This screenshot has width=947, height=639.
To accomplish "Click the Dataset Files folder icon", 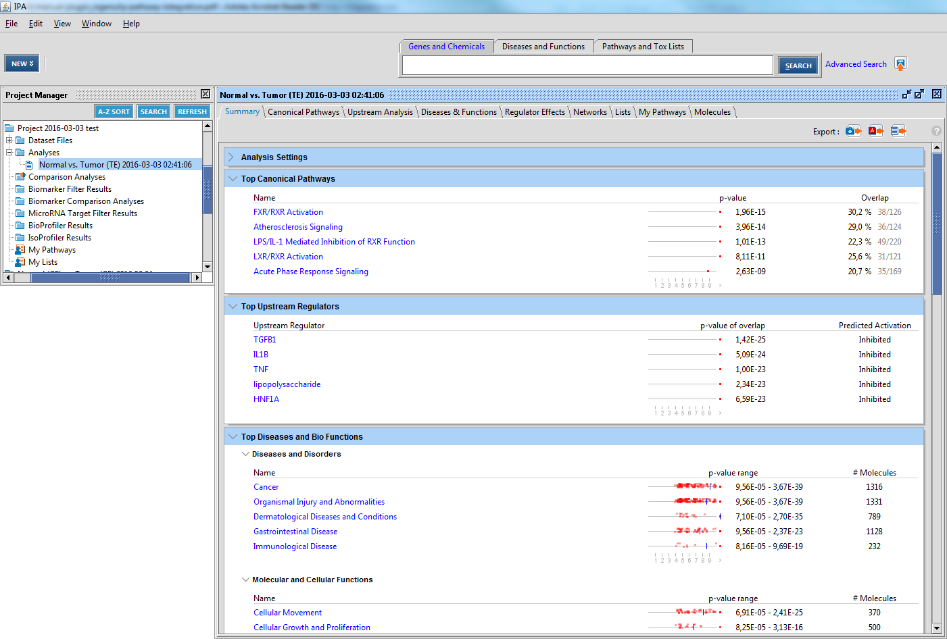I will click(20, 140).
